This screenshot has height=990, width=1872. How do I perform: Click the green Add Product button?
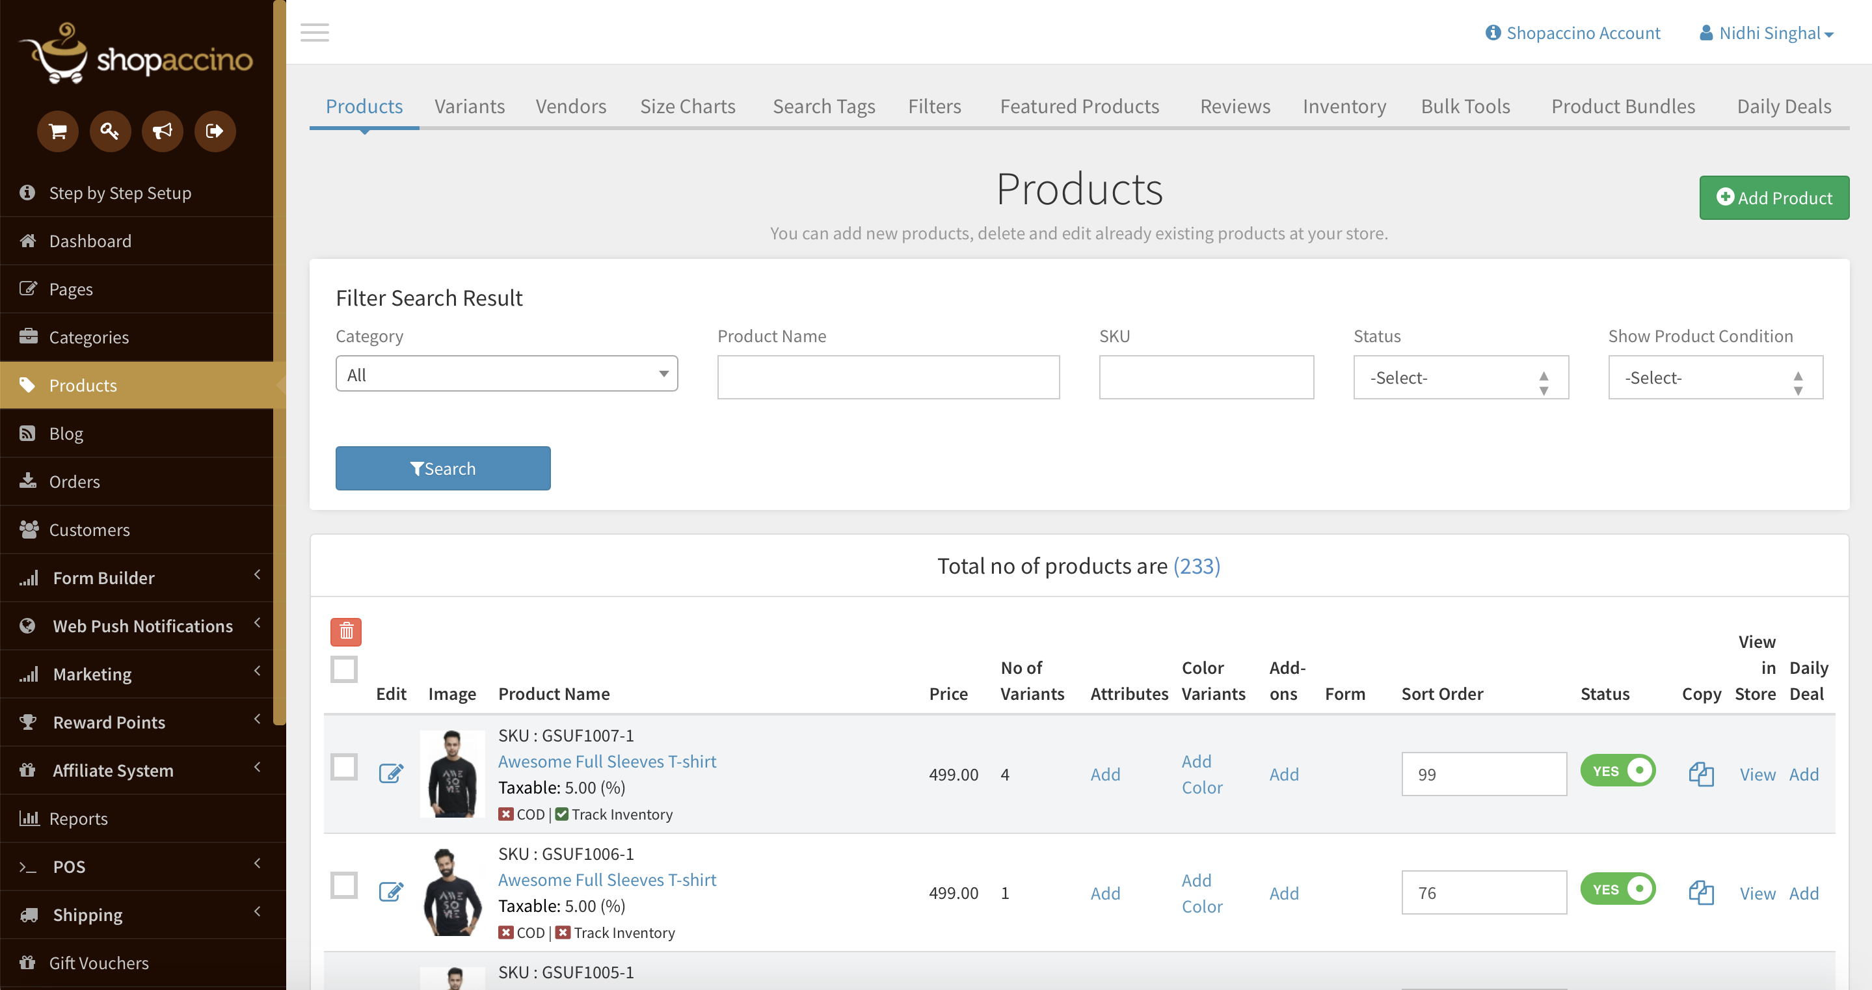pos(1774,198)
